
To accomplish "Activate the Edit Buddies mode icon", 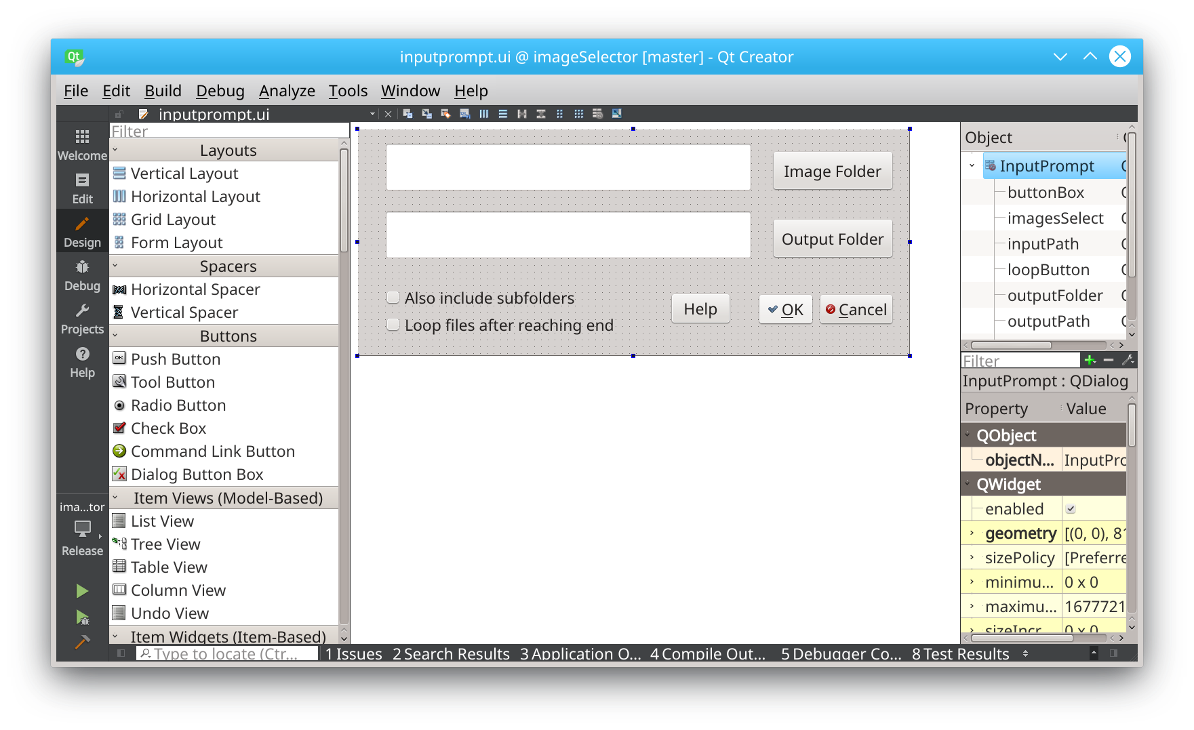I will point(445,114).
